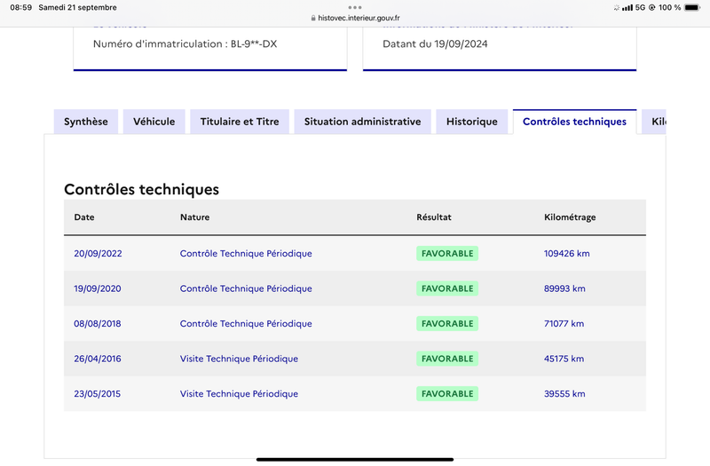Select the 109426 km mileage value
The image size is (710, 466).
pos(567,253)
